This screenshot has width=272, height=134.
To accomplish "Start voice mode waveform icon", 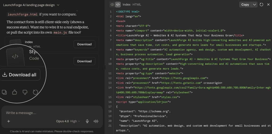I will (x=96, y=121).
